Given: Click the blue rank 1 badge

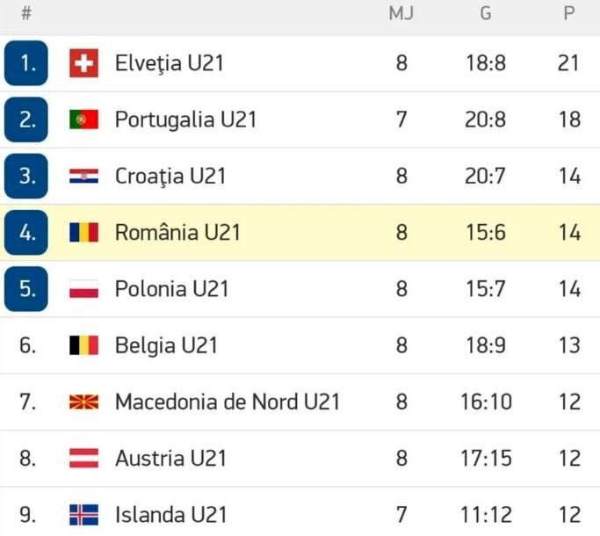Looking at the screenshot, I should coord(26,63).
